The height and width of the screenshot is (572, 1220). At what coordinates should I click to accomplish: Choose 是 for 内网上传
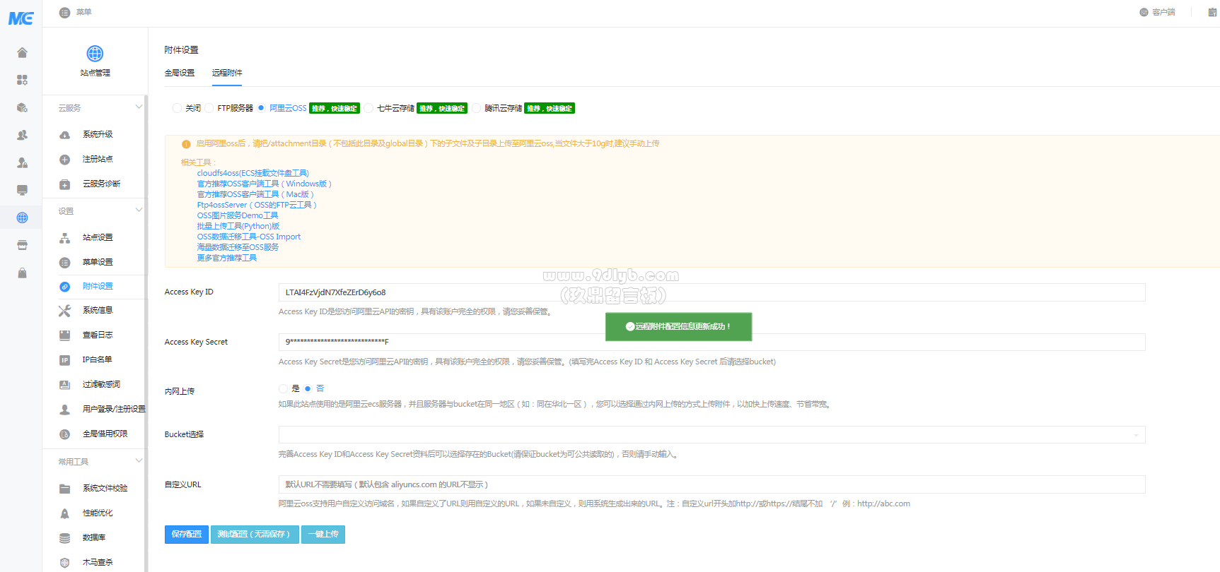[x=284, y=388]
